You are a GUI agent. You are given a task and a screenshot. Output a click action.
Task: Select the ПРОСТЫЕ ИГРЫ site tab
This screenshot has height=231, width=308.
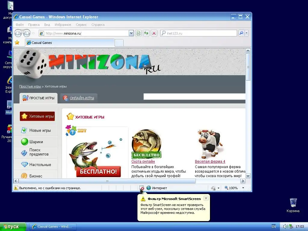click(38, 98)
